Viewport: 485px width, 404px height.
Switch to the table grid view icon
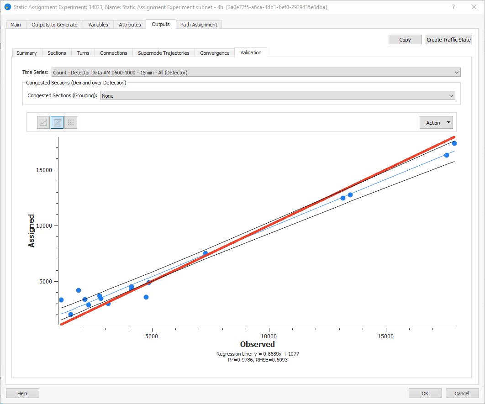[71, 122]
